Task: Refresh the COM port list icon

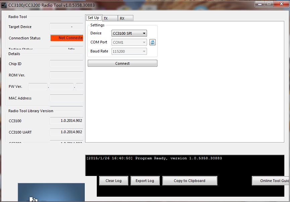Action: click(152, 42)
